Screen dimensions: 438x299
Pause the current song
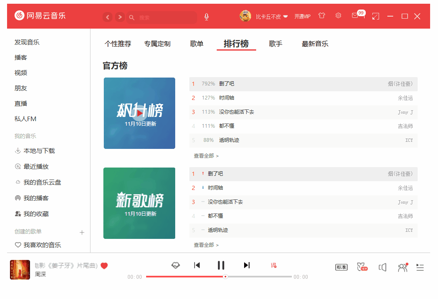click(221, 265)
